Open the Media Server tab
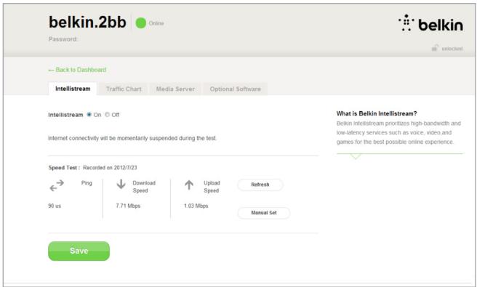The image size is (477, 287). tap(175, 89)
